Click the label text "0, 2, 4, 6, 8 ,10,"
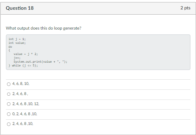 [x=24, y=114]
